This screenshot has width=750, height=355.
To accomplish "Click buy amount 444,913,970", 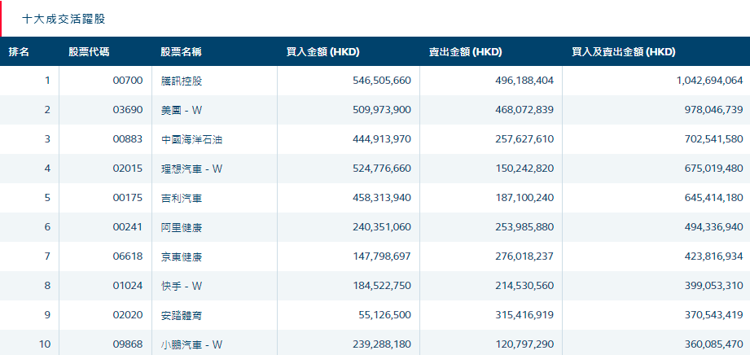I will click(382, 140).
